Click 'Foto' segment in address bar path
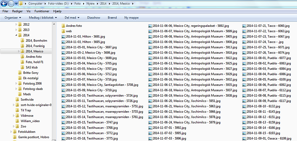The height and width of the screenshot is (141, 297). click(78, 4)
